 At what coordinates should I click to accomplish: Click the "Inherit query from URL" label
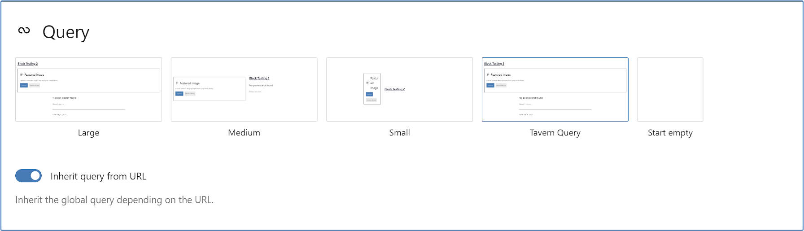(98, 176)
